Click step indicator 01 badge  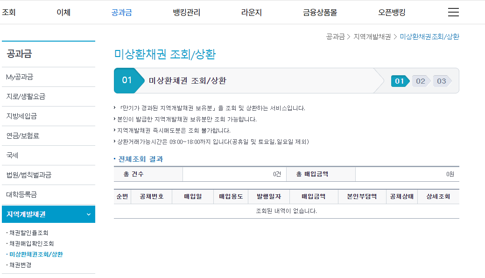click(x=400, y=81)
